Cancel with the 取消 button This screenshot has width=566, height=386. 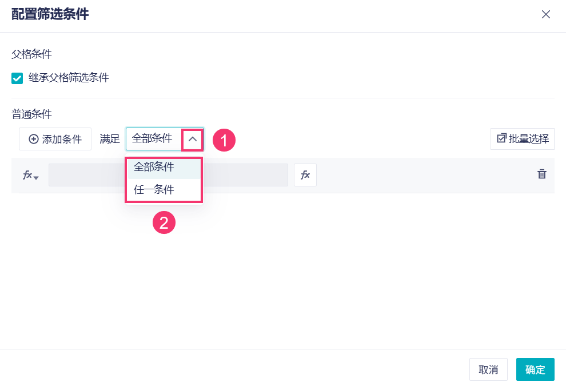click(488, 369)
